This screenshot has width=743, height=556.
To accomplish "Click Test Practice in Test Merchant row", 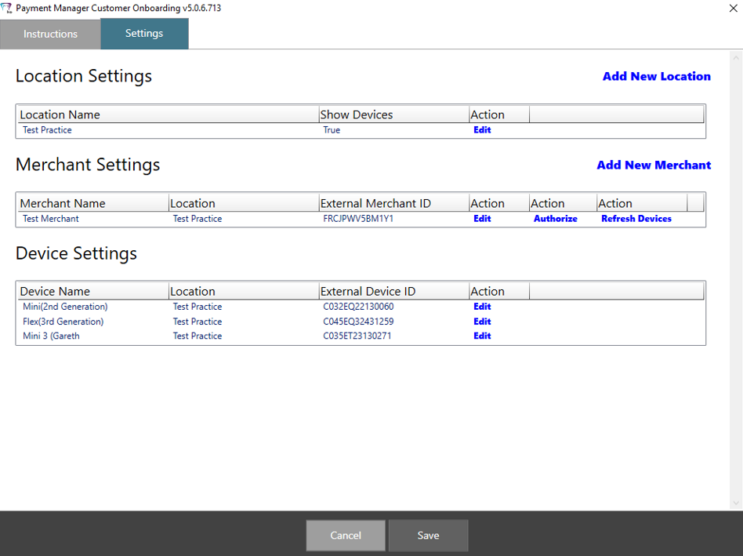I will click(x=198, y=219).
